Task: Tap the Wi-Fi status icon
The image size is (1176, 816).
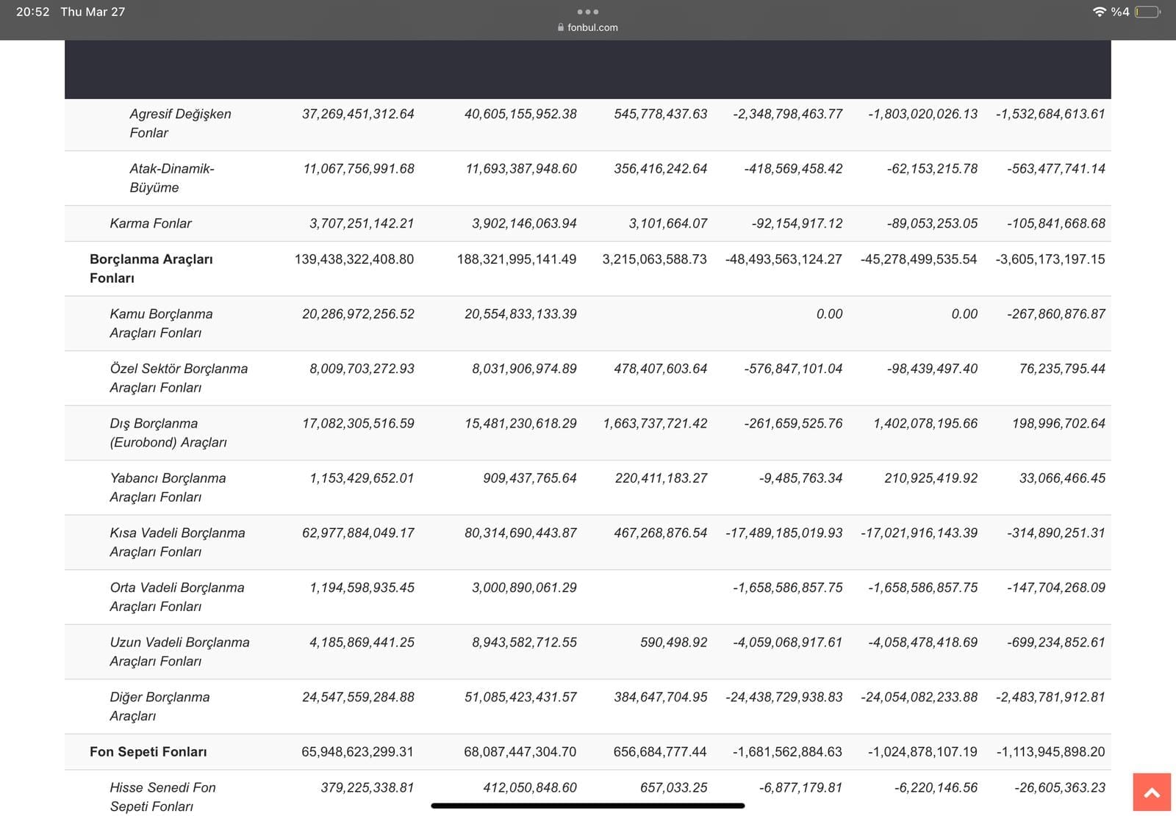Action: [1099, 12]
